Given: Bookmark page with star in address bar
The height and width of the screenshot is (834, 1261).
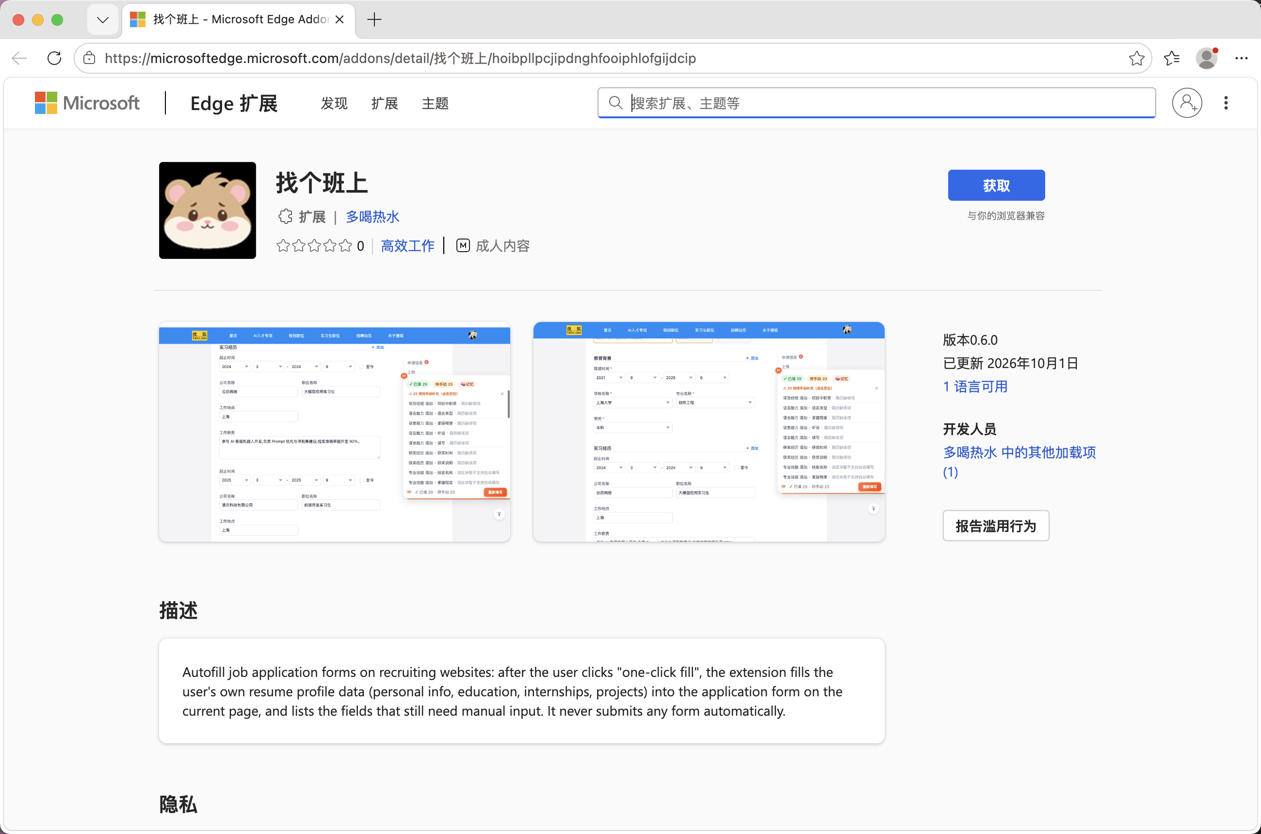Looking at the screenshot, I should (x=1136, y=58).
